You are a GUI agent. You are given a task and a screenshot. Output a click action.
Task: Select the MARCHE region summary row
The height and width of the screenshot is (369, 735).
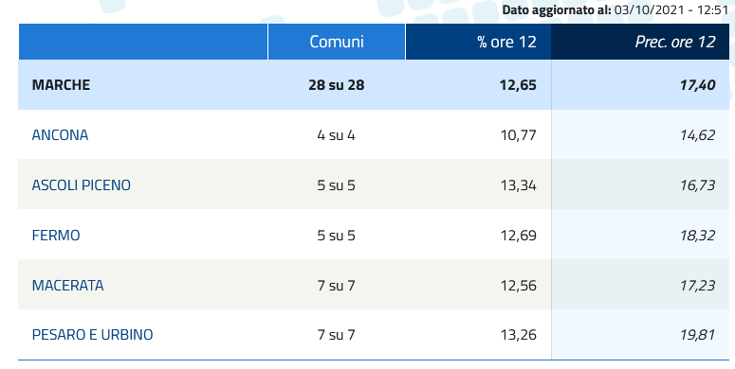pos(374,84)
